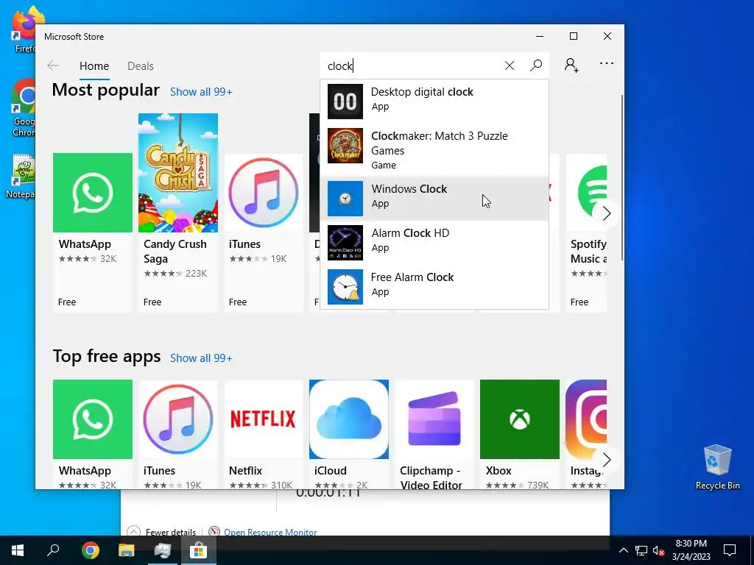754x565 pixels.
Task: Show next Most popular apps with arrow
Action: (x=607, y=213)
